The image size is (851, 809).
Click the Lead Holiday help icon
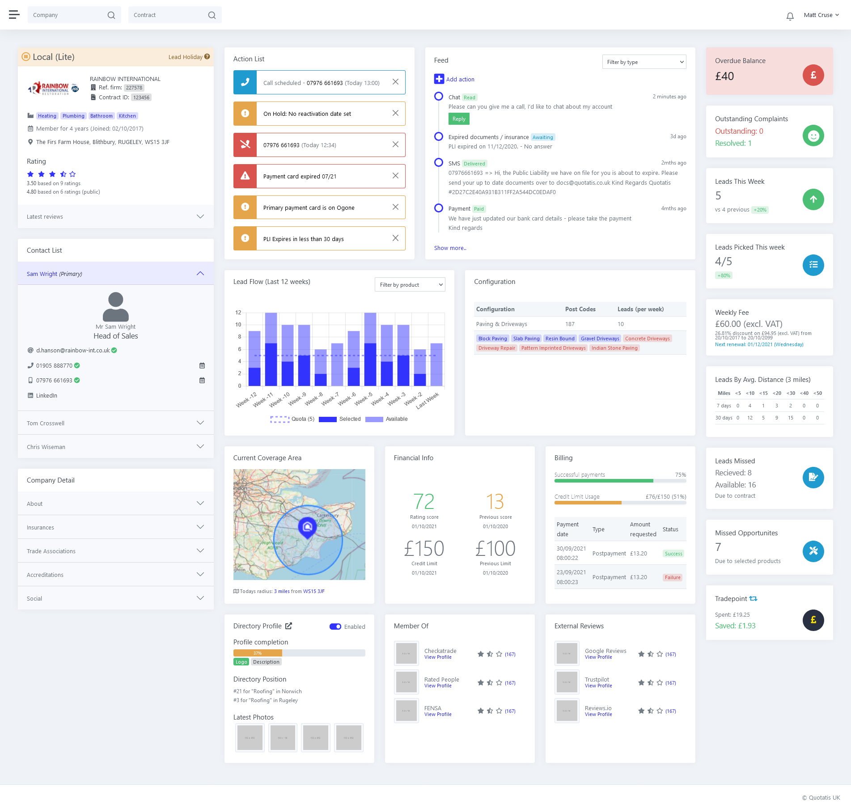207,57
